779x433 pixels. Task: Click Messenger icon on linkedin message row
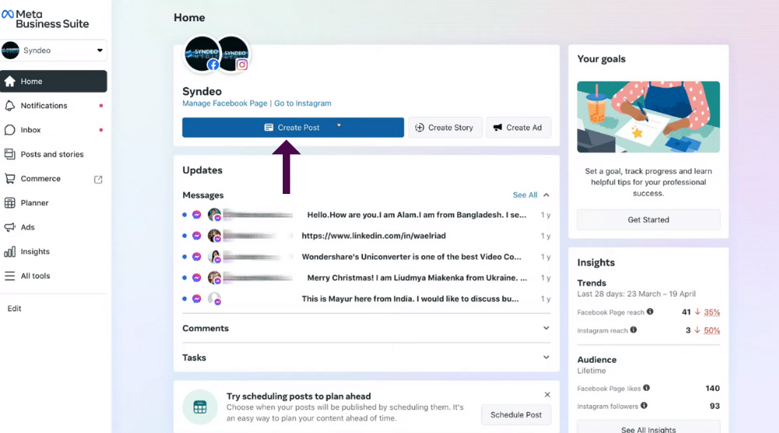197,236
